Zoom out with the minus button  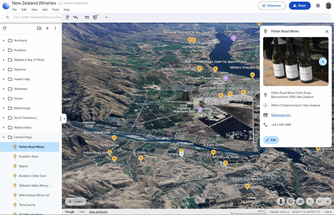[320, 201]
